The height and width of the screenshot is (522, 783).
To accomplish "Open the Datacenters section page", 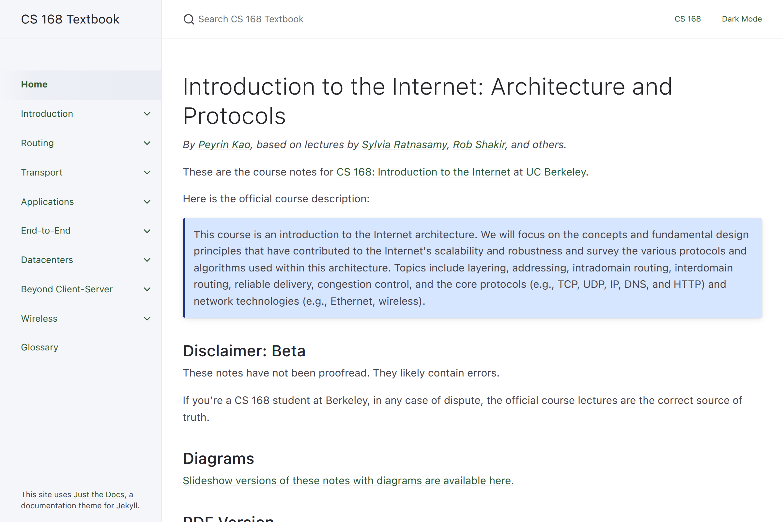I will (47, 260).
